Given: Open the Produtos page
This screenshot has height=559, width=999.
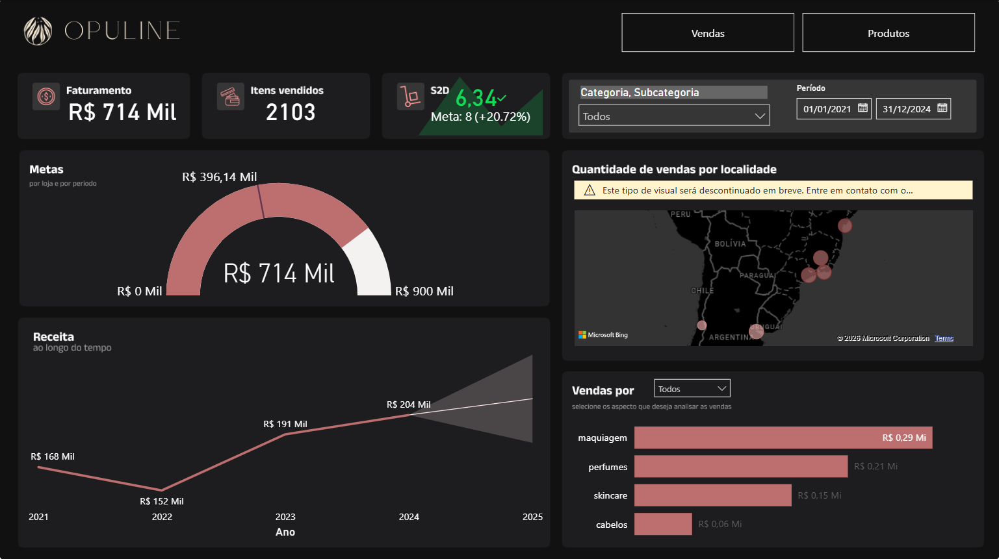Looking at the screenshot, I should (889, 32).
